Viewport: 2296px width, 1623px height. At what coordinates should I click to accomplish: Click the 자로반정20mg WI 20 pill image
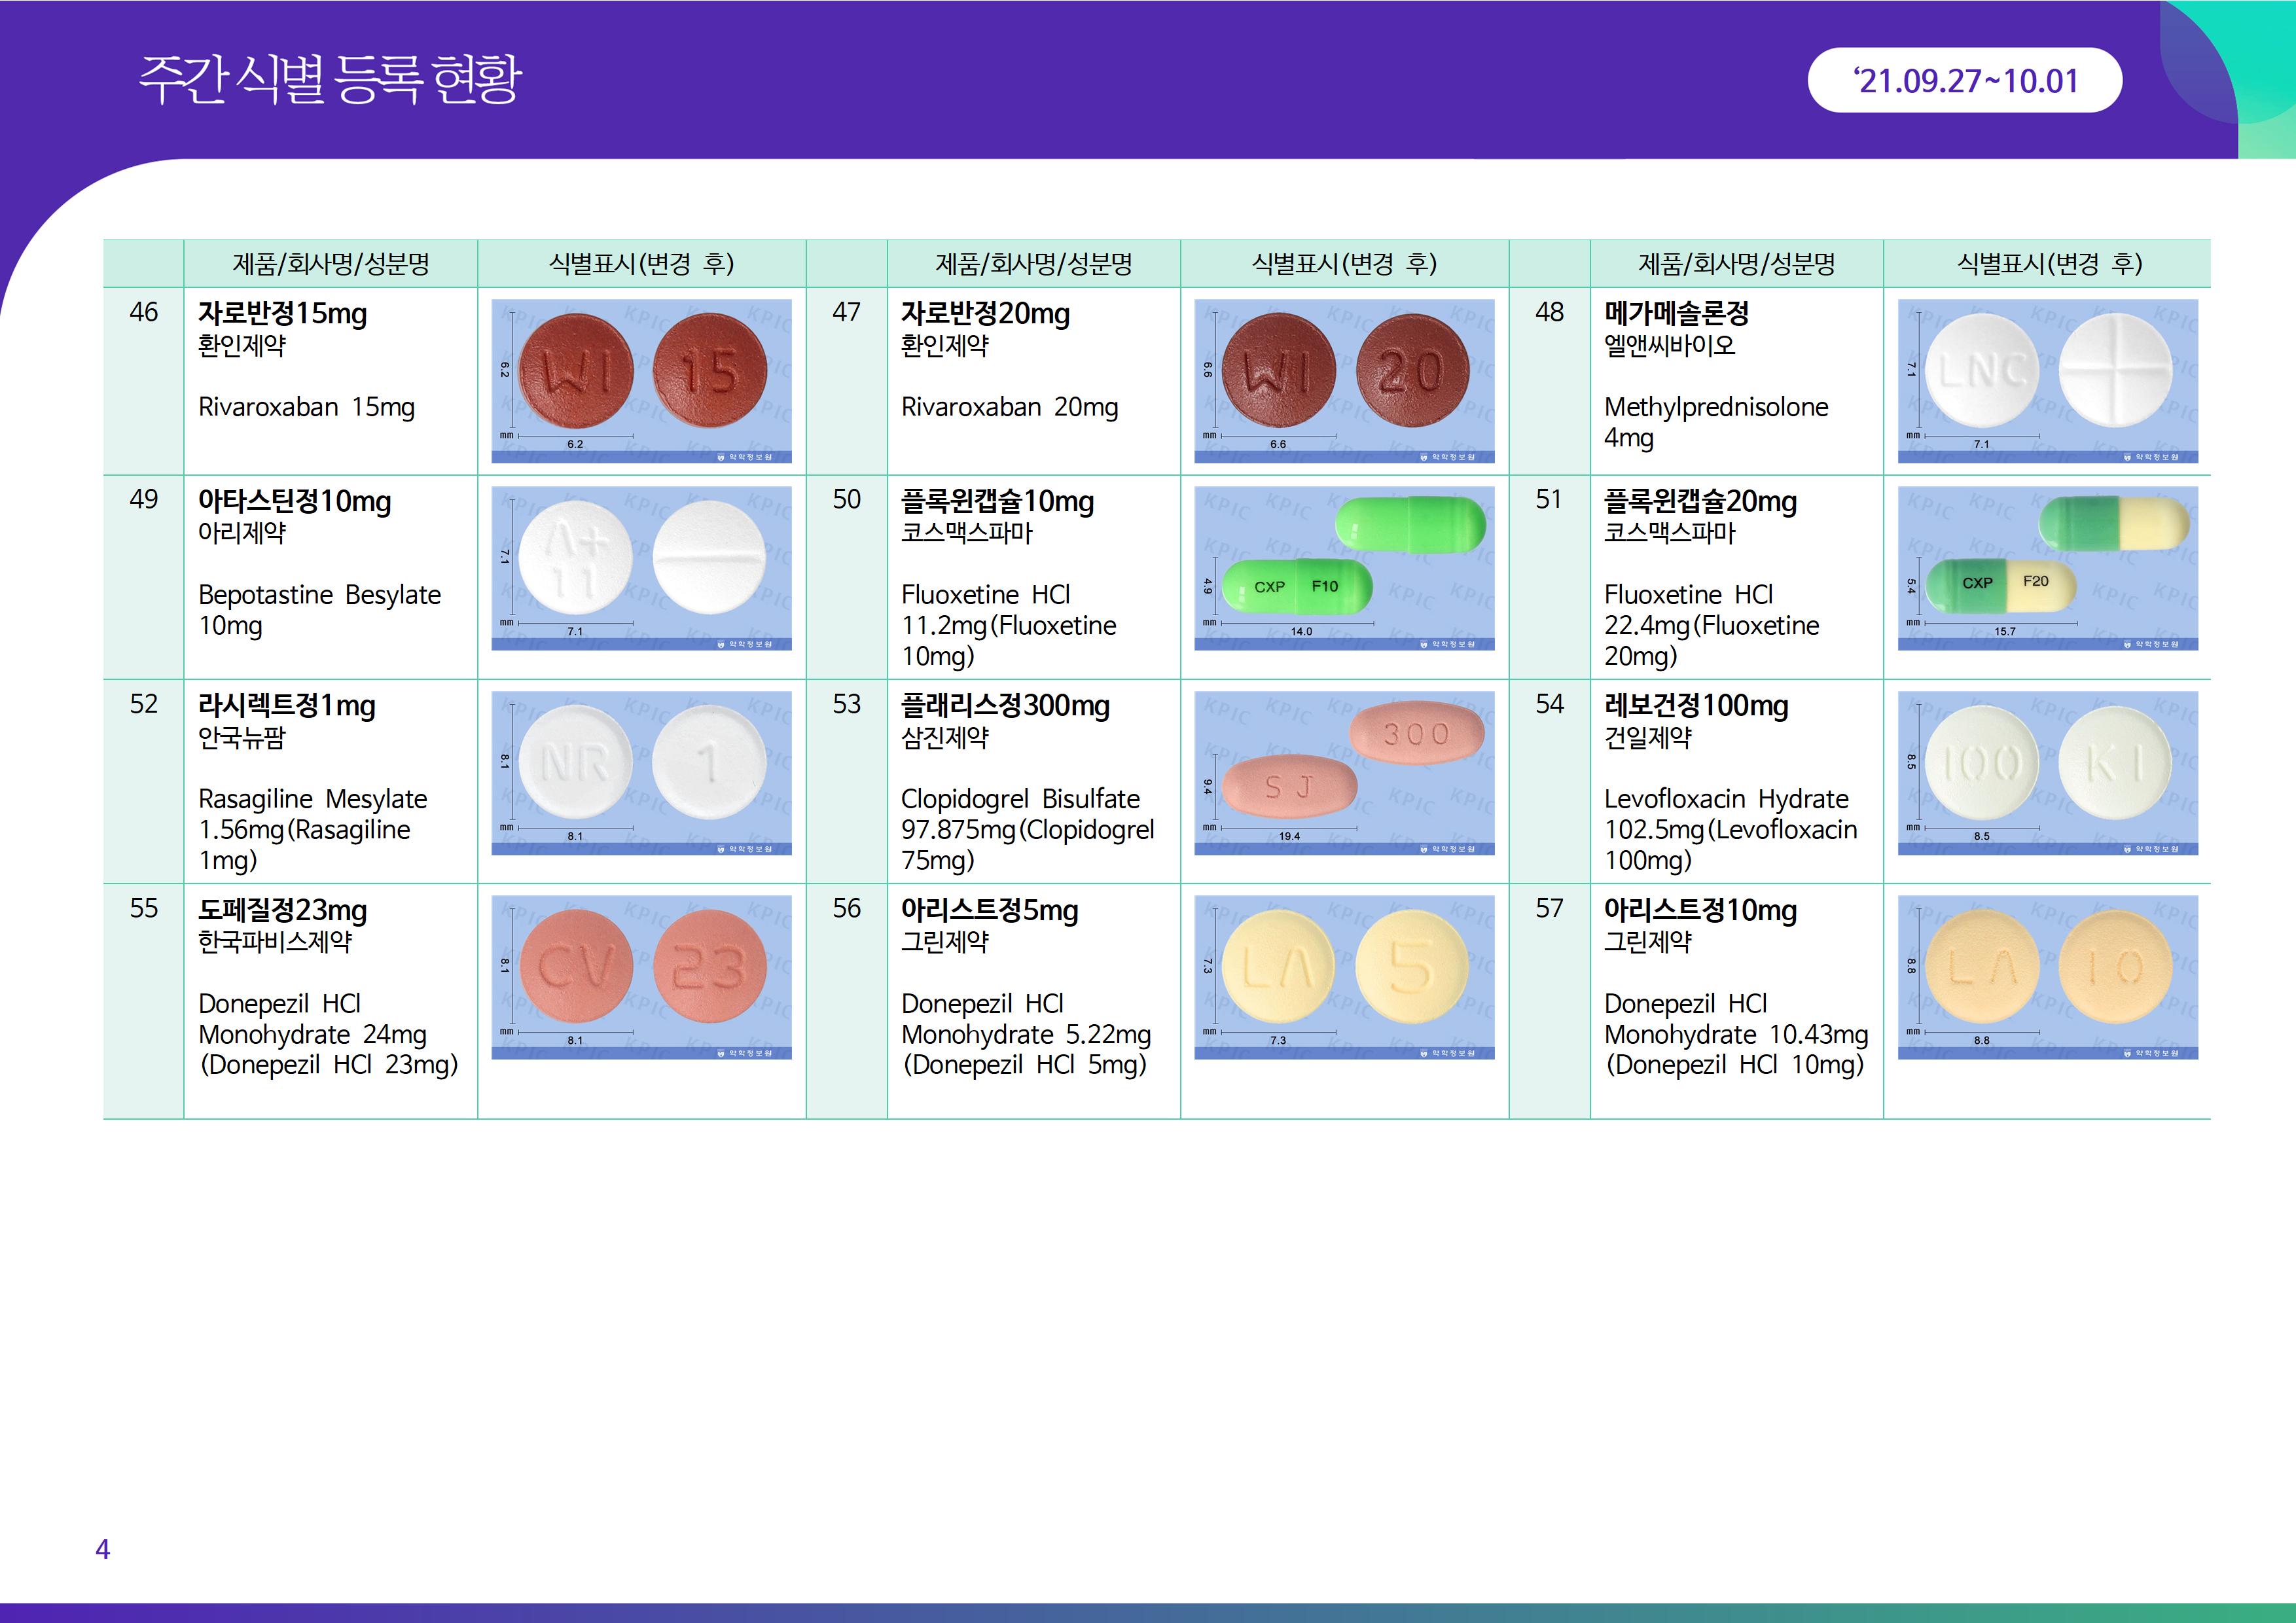pos(1344,380)
